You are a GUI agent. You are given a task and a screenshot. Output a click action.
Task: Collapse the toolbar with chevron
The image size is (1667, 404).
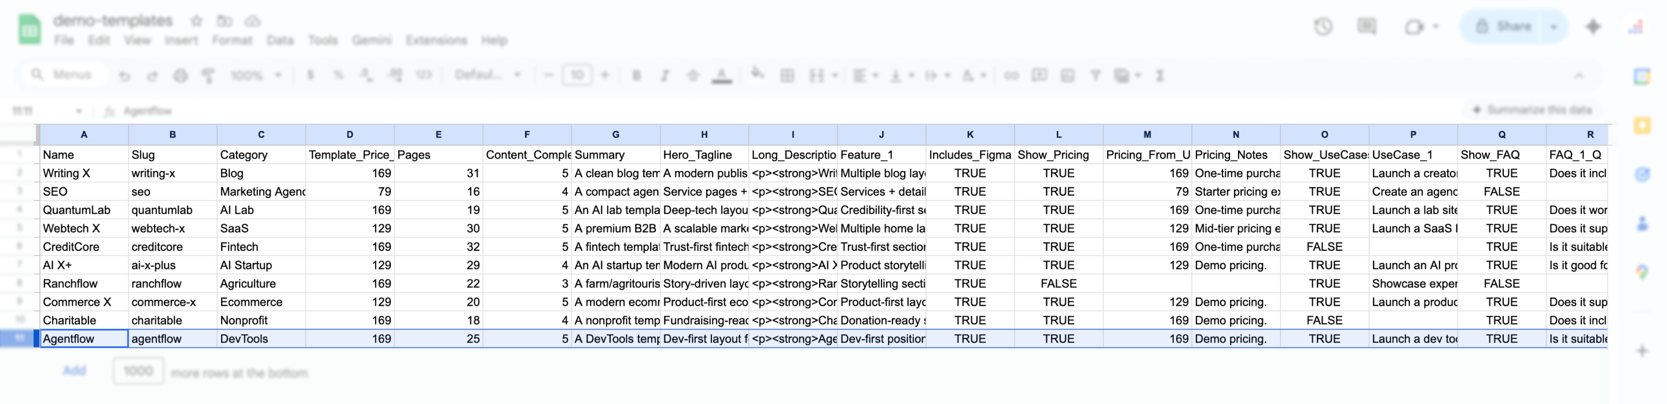tap(1579, 76)
